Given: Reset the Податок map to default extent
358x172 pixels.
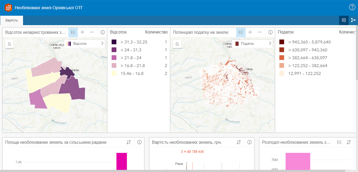Looking at the screenshot, I should point(177,44).
